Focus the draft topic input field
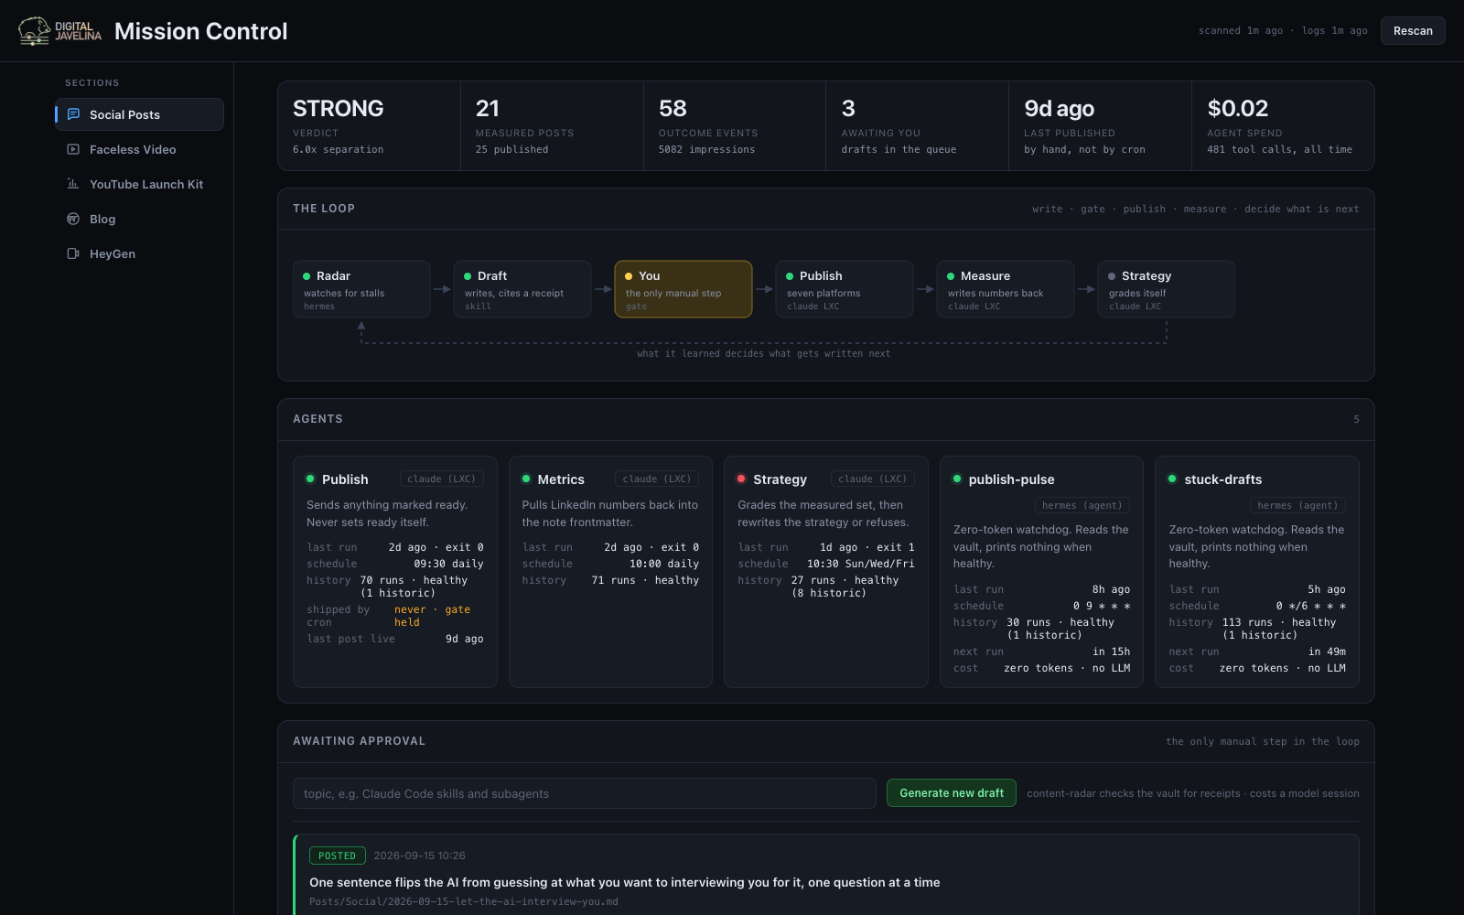Image resolution: width=1464 pixels, height=915 pixels. (585, 793)
